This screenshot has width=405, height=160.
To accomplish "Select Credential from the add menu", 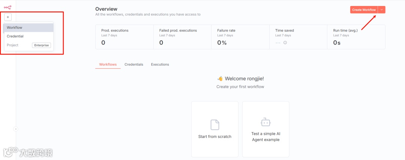I will [x=28, y=36].
